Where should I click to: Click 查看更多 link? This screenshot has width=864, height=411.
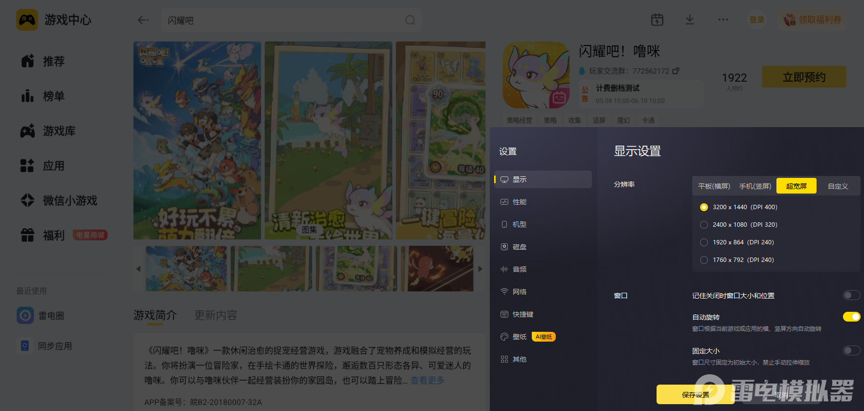427,380
